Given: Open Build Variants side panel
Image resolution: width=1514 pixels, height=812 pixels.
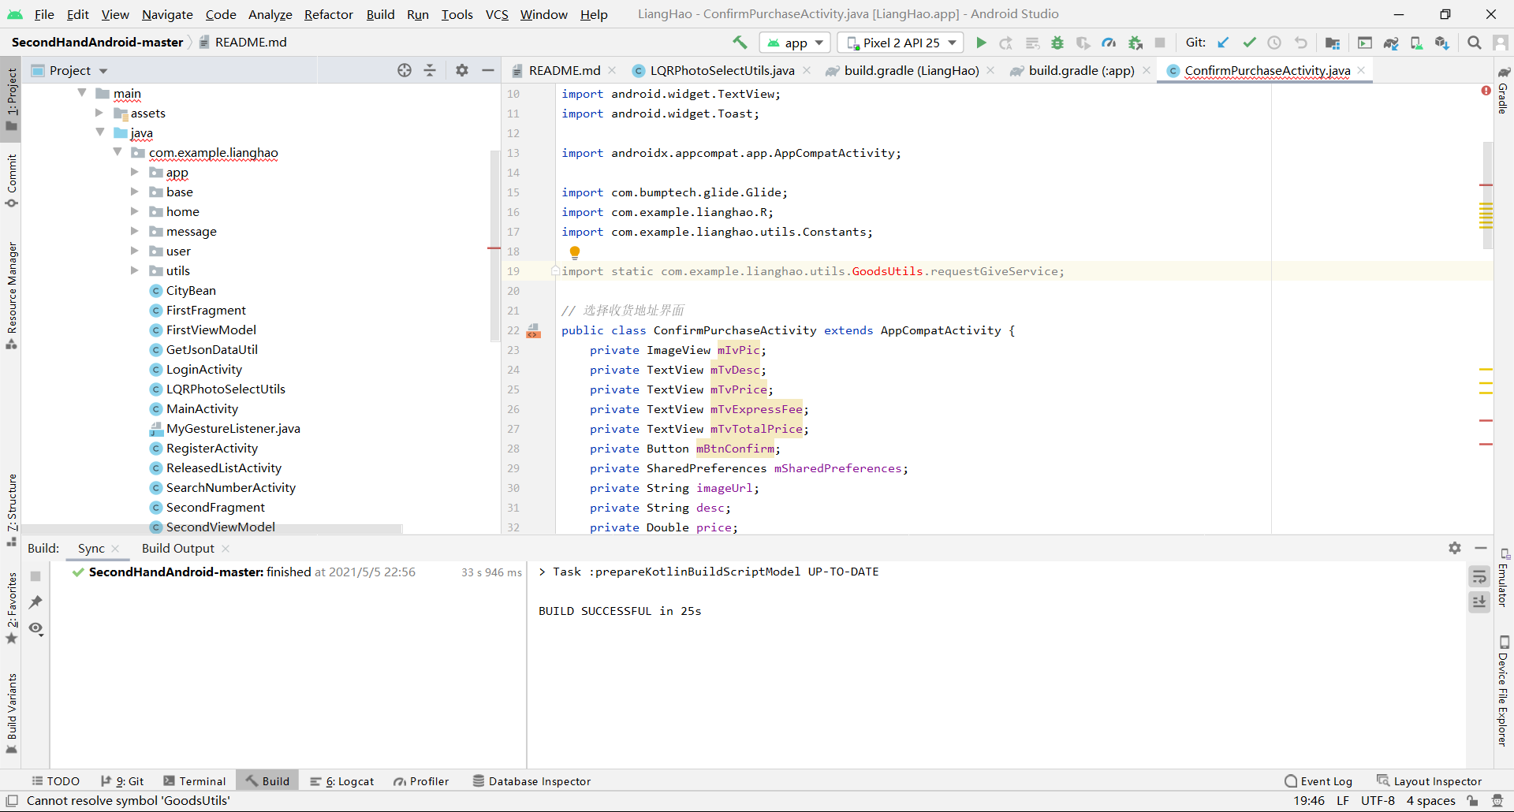Looking at the screenshot, I should (12, 713).
